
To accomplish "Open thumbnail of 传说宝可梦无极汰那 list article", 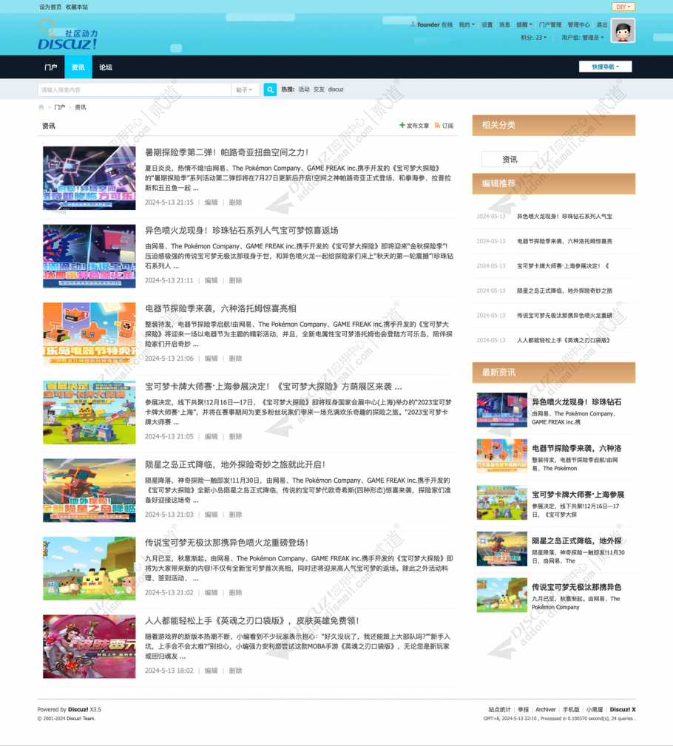I will [x=89, y=568].
